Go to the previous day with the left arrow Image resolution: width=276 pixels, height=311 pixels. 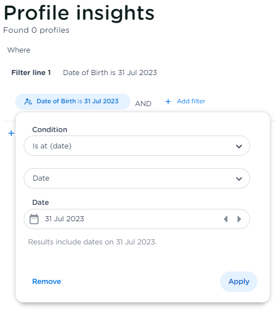click(x=226, y=219)
